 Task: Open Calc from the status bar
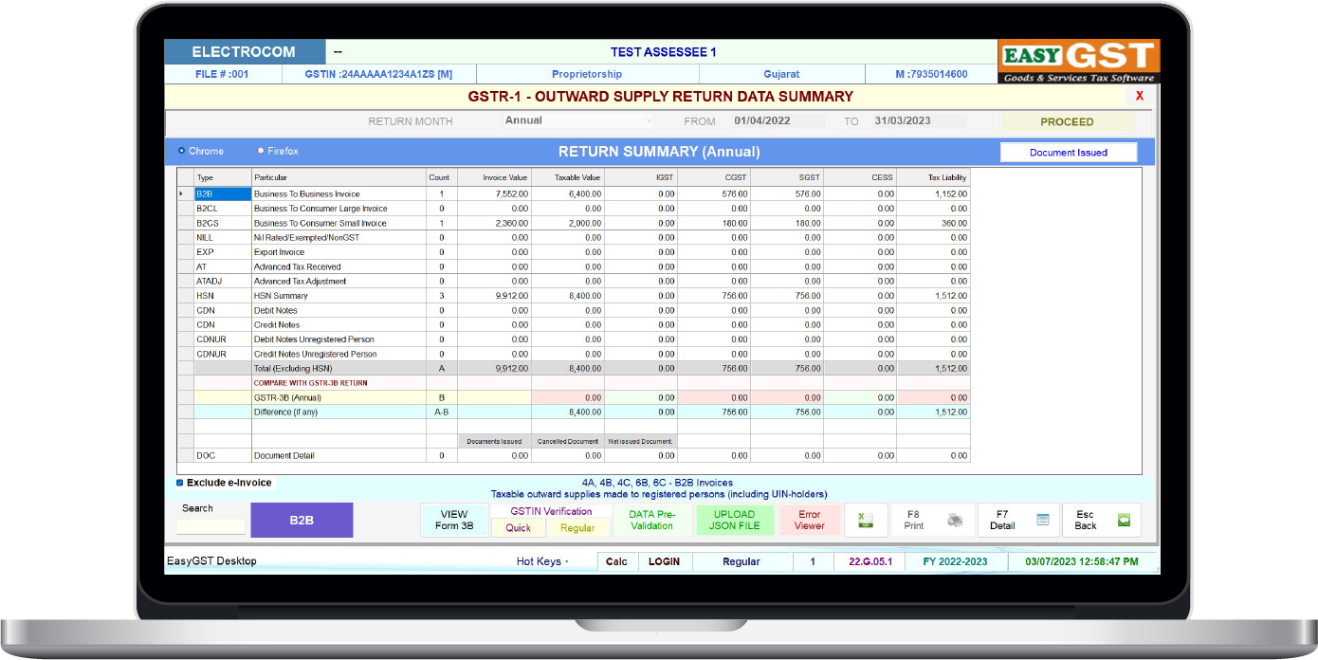point(616,561)
